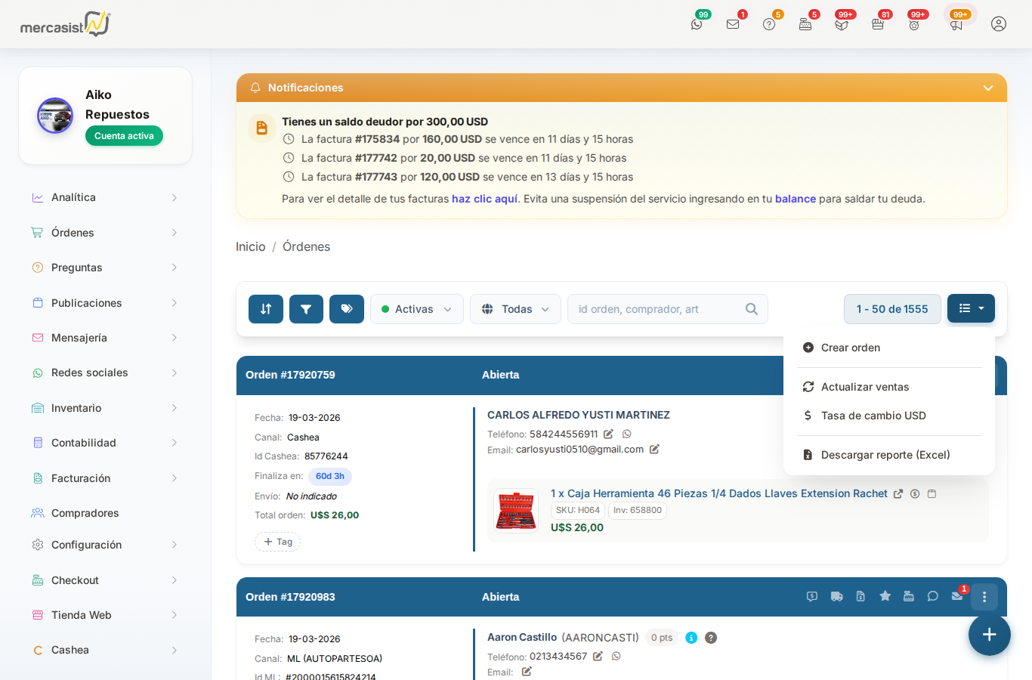Select Actualizar ventas from menu
This screenshot has height=680, width=1032.
click(889, 387)
